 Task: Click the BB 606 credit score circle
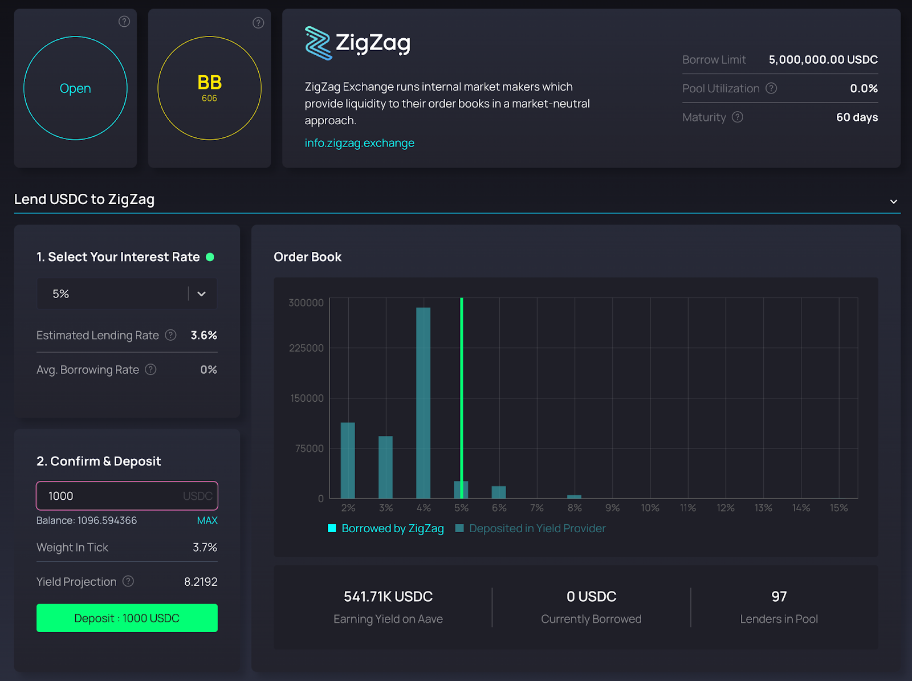(209, 88)
